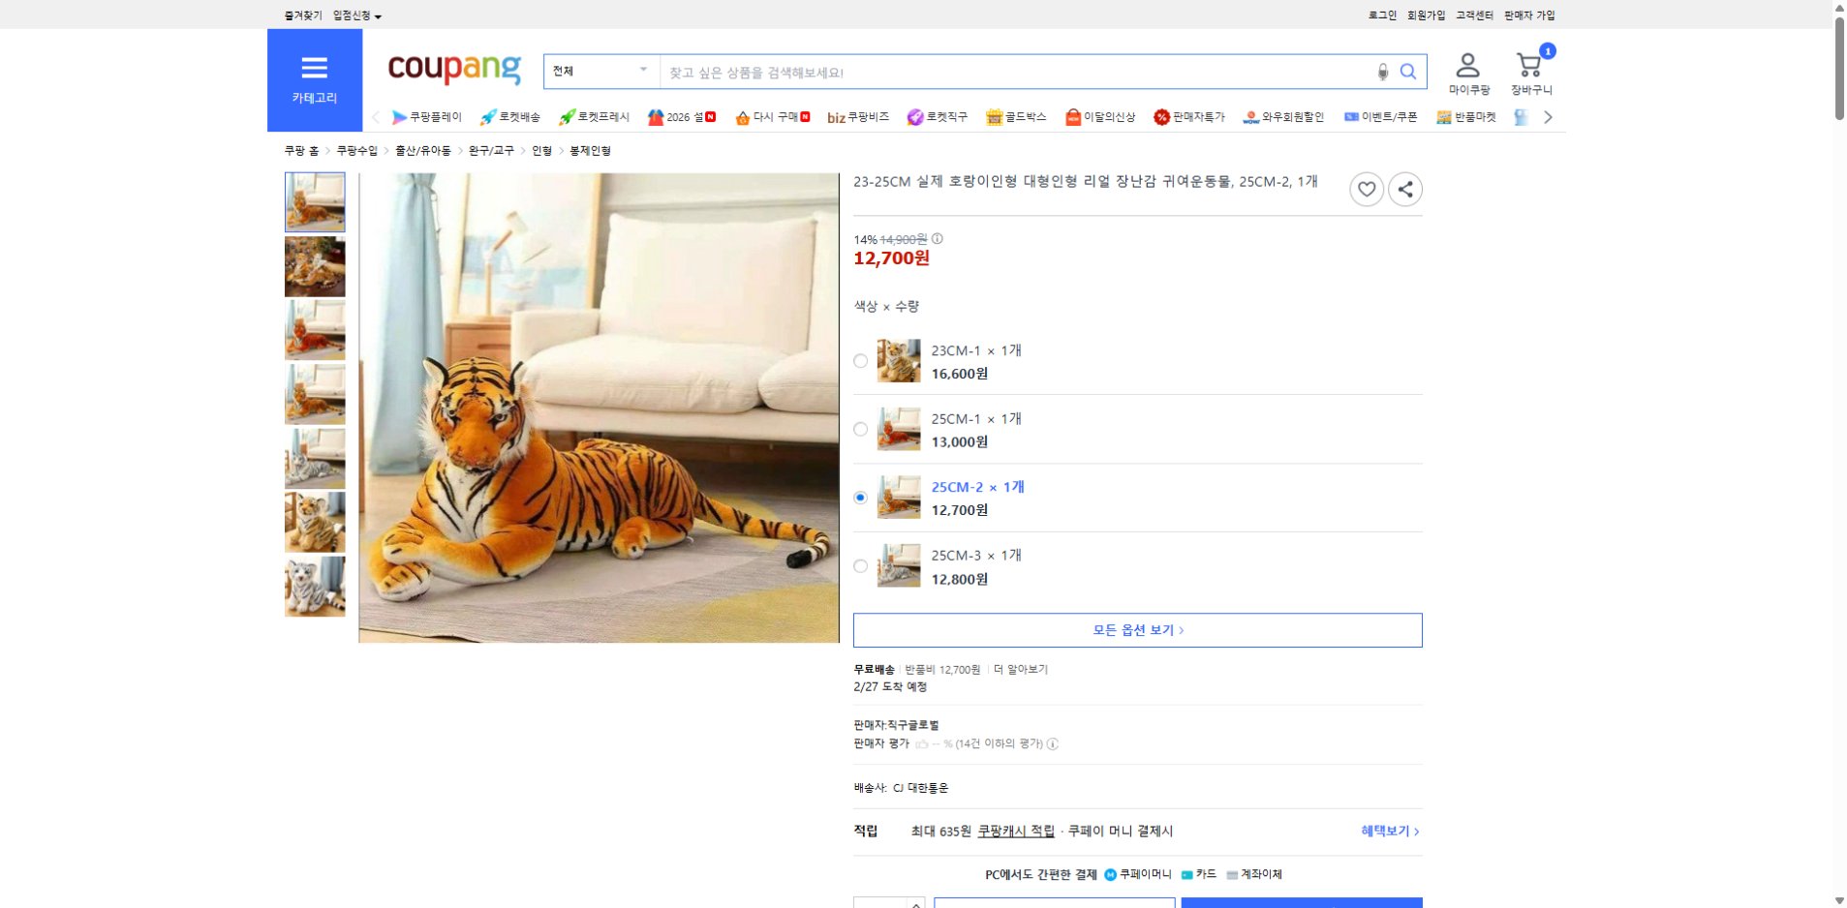Open the 전체 search category dropdown
This screenshot has height=908, width=1847.
coord(600,71)
